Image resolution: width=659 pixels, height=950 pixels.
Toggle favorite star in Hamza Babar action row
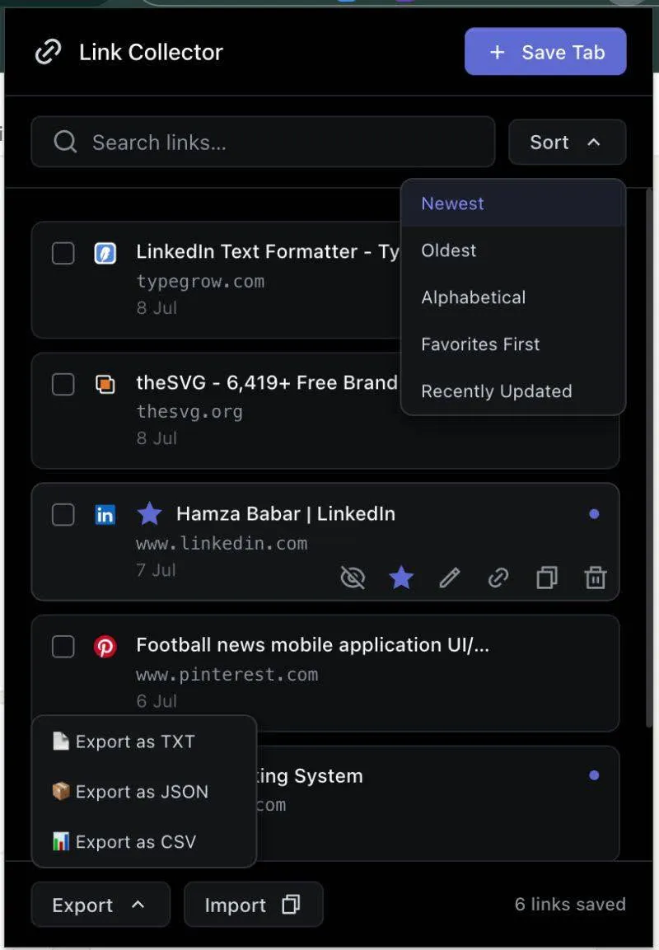[x=401, y=578]
